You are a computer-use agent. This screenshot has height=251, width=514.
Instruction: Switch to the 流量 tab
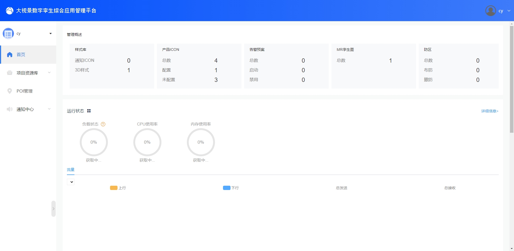click(x=71, y=170)
